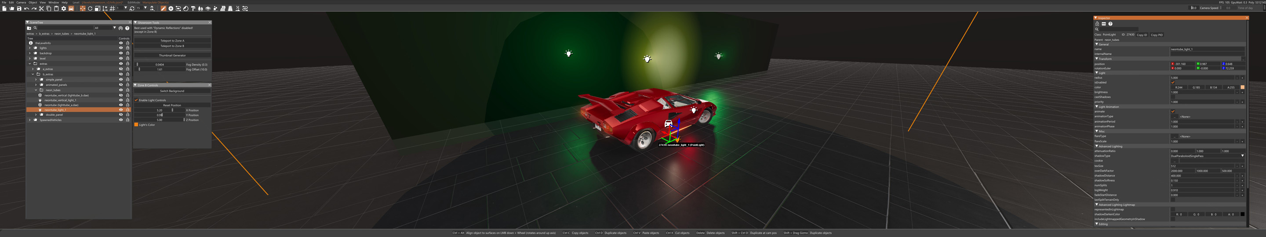Open the Edit menu
This screenshot has height=237, width=1266.
pyautogui.click(x=11, y=3)
